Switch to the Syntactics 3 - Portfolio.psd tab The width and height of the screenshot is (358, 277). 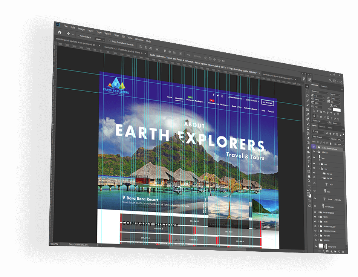125,50
